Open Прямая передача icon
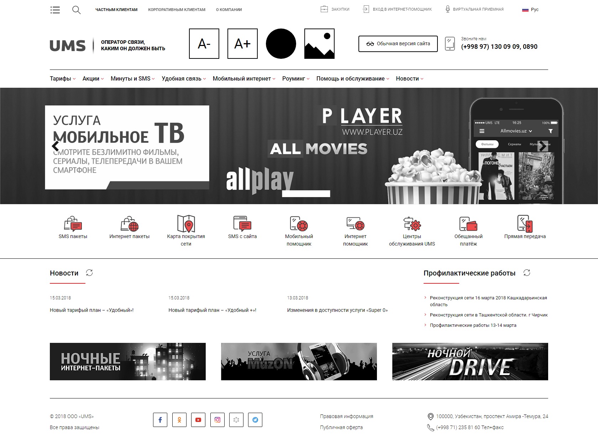 coord(525,223)
